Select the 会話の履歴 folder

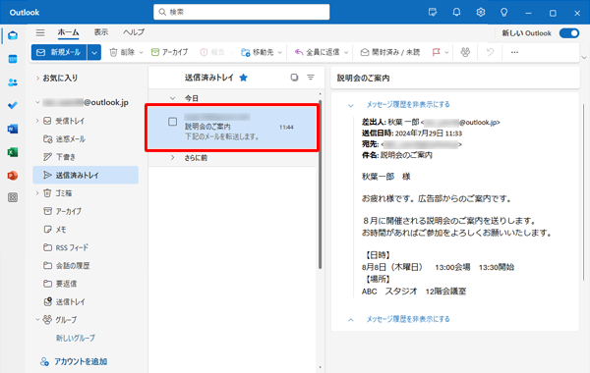(86, 266)
